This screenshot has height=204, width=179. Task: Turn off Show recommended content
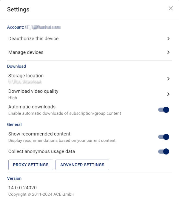click(164, 137)
